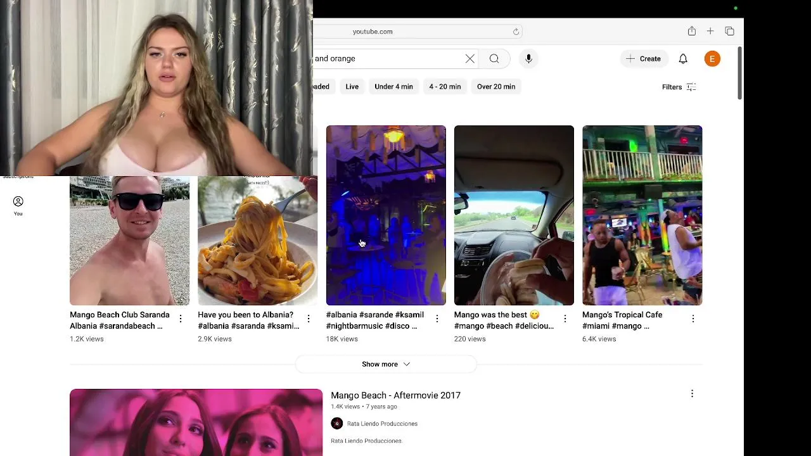This screenshot has height=456, width=811.
Task: Open title Mango was the best
Action: (x=504, y=320)
